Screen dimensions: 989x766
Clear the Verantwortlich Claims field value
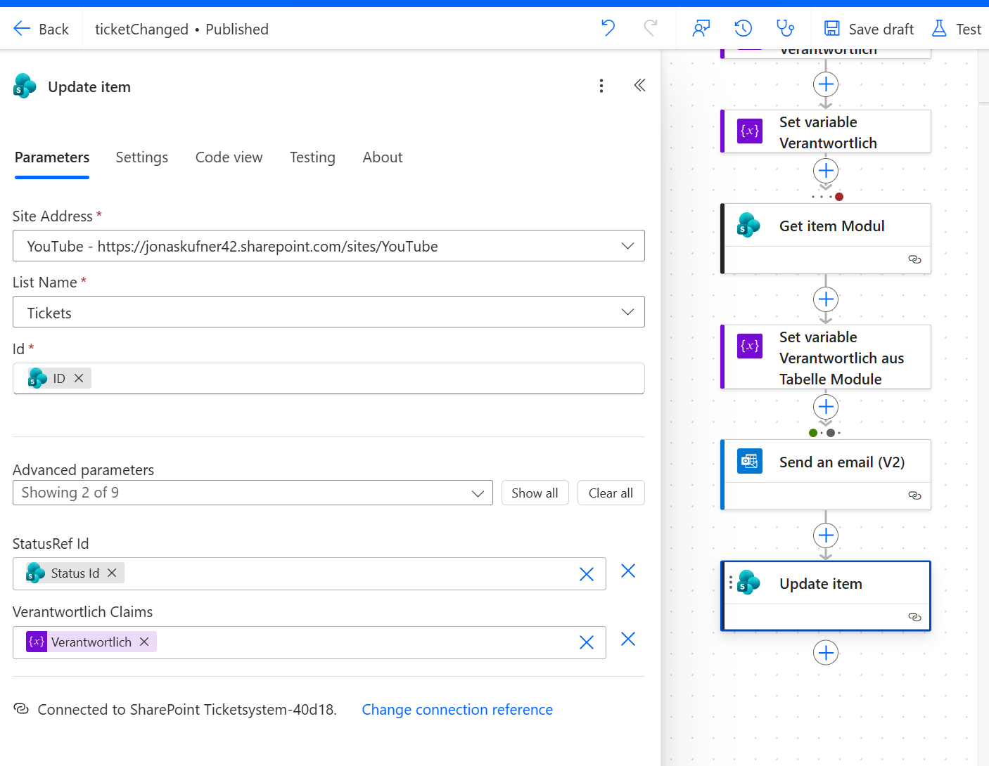(586, 642)
